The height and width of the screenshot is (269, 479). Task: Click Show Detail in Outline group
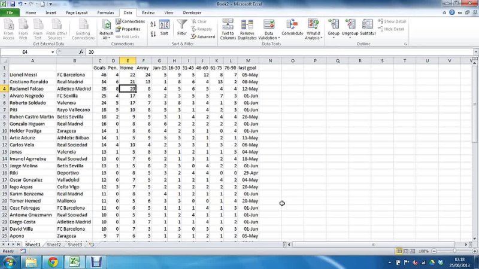[x=392, y=22]
